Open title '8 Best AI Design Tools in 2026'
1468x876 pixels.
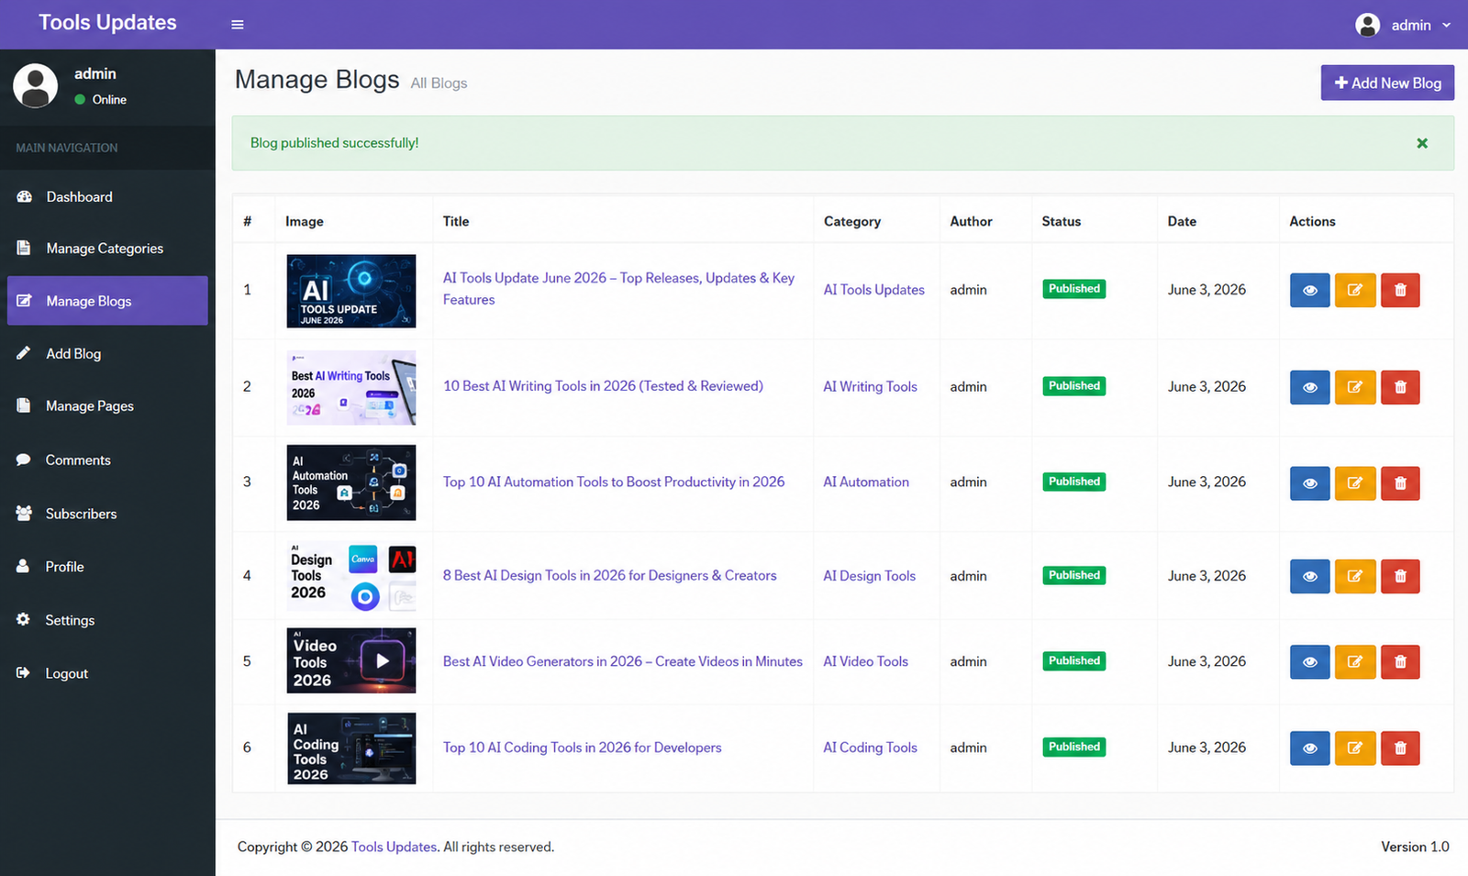click(609, 575)
